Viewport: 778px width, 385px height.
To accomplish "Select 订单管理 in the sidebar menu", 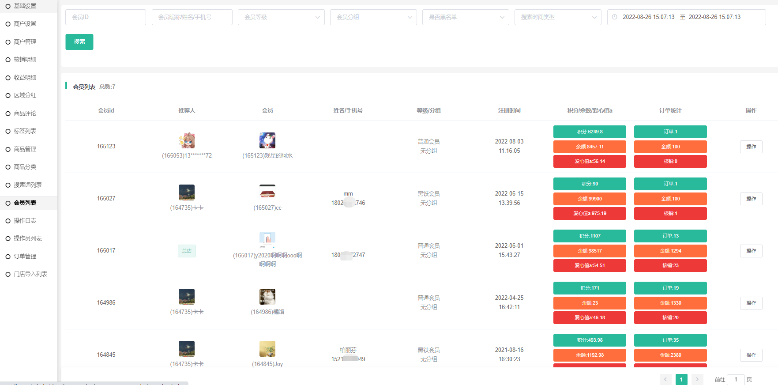I will (x=25, y=257).
